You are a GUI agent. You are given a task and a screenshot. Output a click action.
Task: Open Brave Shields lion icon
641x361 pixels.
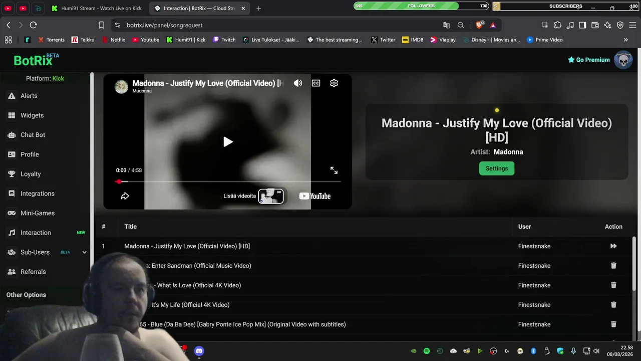480,25
